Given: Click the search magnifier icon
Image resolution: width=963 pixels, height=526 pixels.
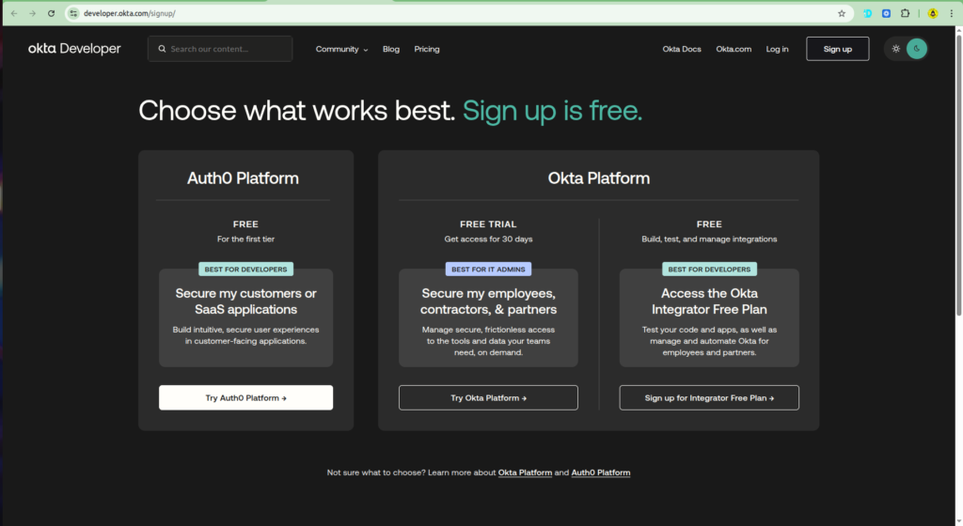Looking at the screenshot, I should point(163,49).
